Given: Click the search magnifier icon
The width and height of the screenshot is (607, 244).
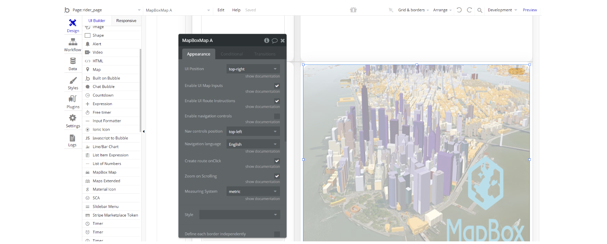Looking at the screenshot, I should [480, 10].
